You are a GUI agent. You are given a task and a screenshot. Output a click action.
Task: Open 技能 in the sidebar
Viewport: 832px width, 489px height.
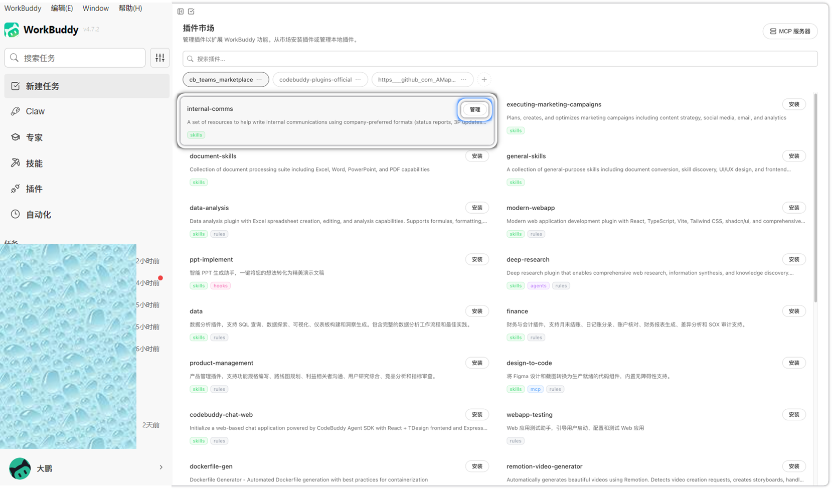[x=87, y=163]
